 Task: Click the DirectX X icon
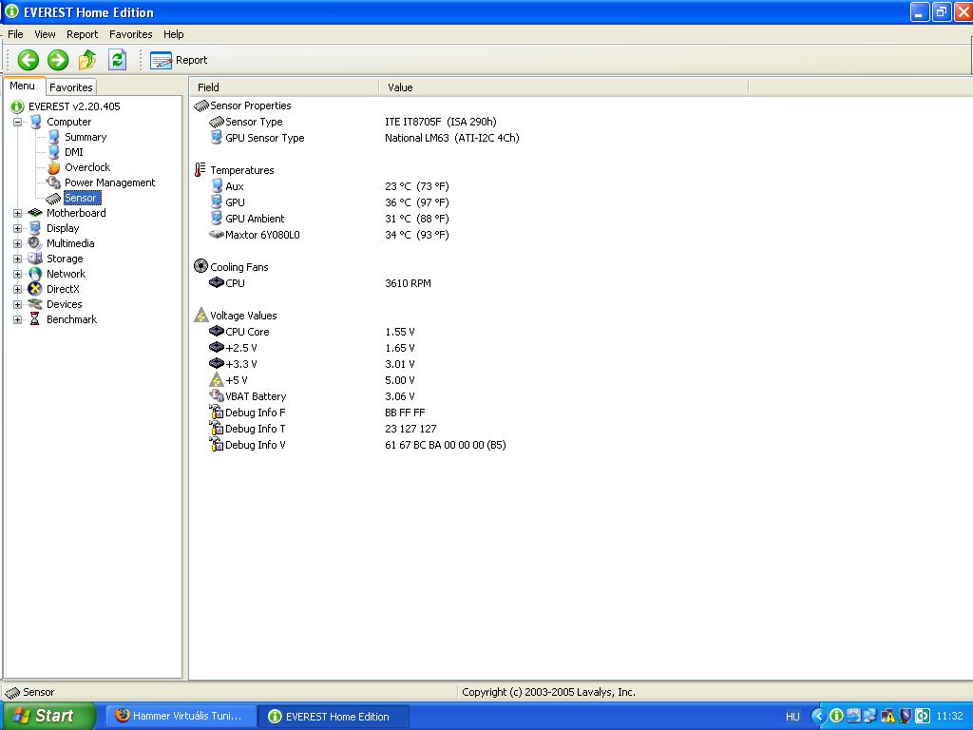pyautogui.click(x=35, y=289)
